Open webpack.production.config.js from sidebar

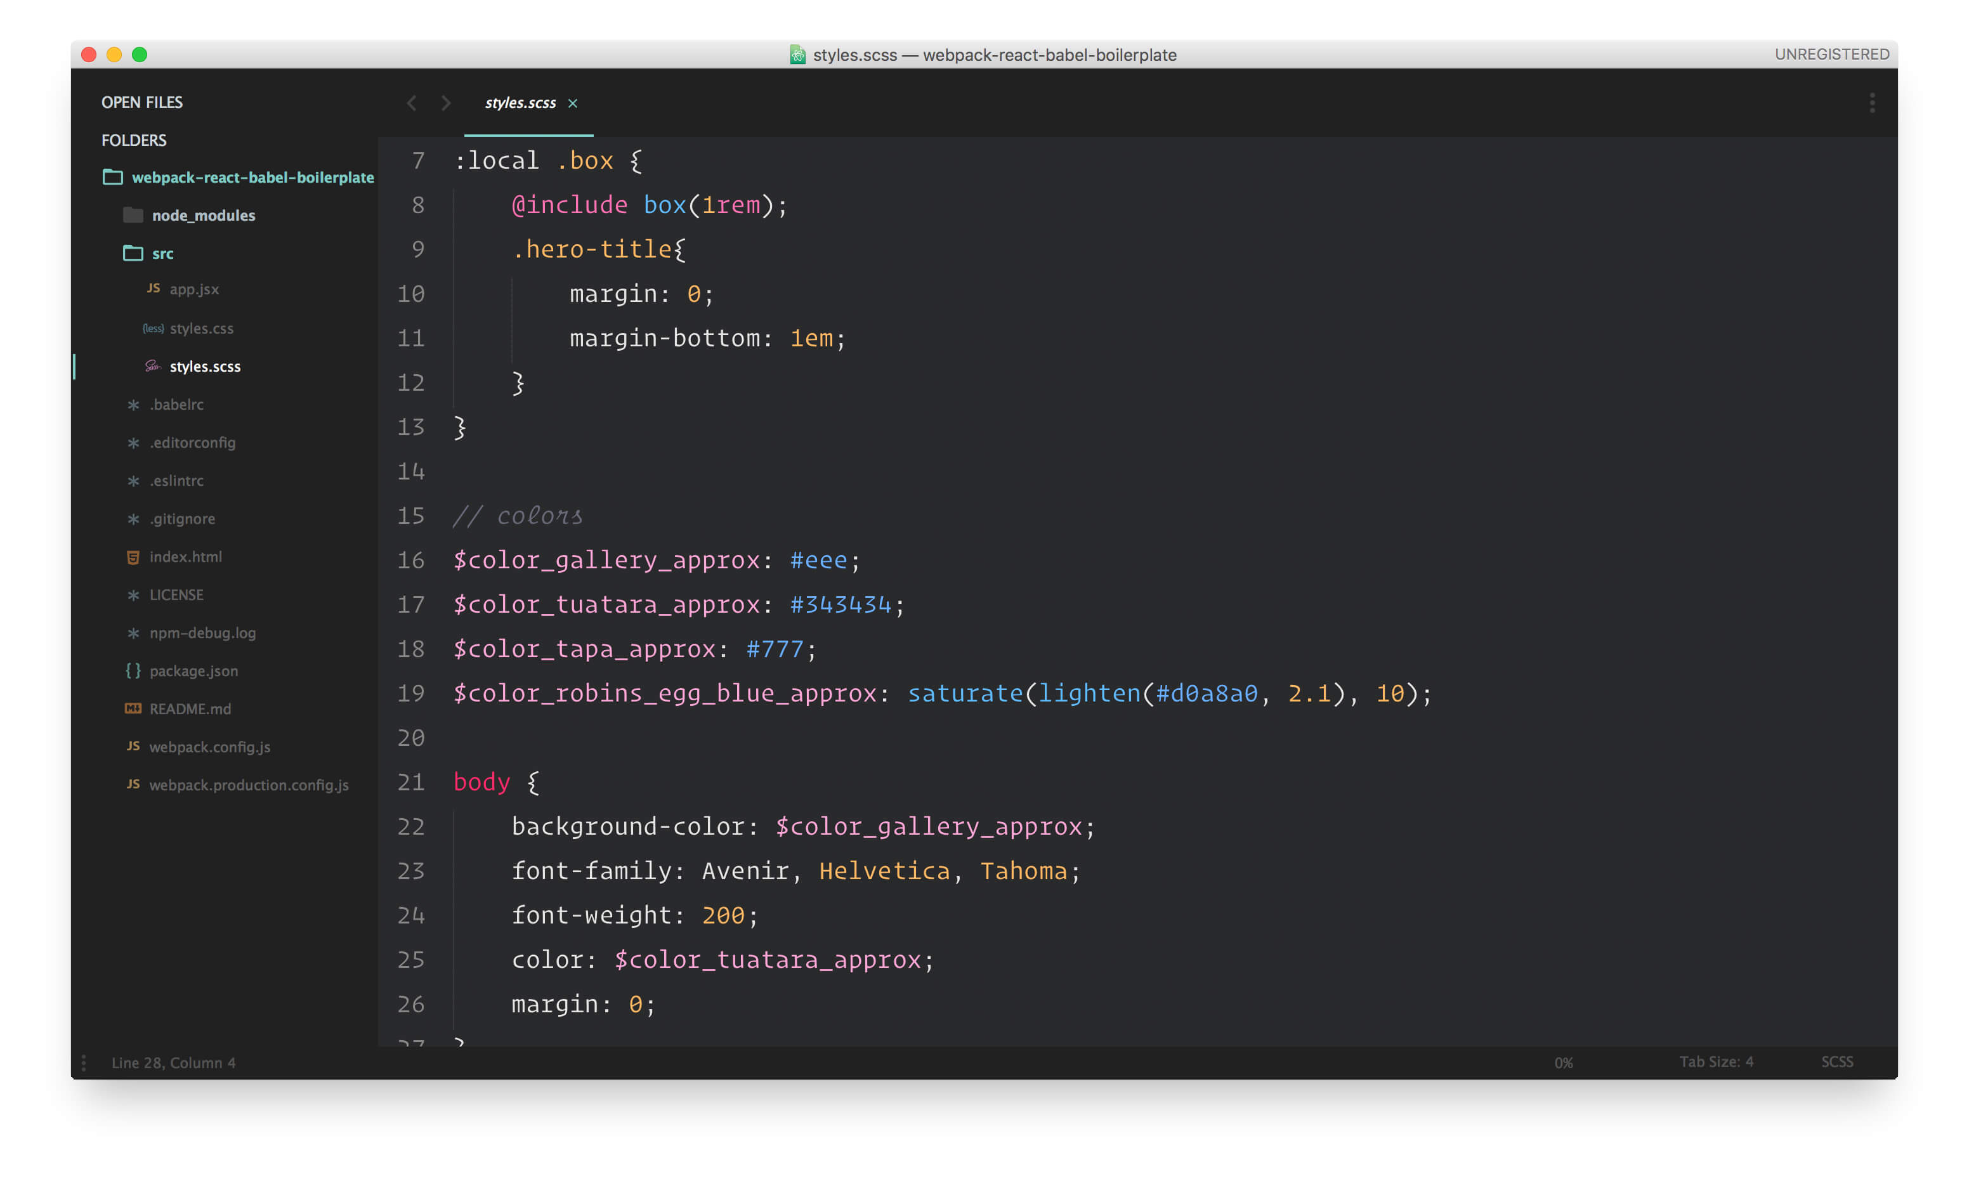(x=248, y=785)
